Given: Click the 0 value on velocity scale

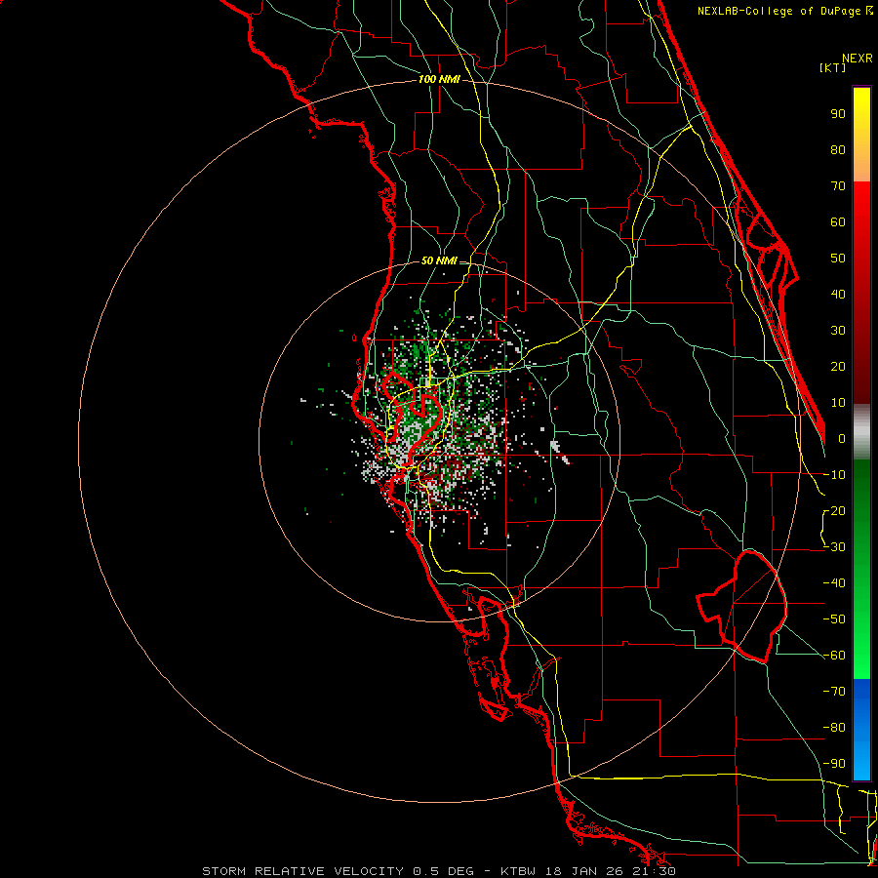Looking at the screenshot, I should click(x=842, y=439).
